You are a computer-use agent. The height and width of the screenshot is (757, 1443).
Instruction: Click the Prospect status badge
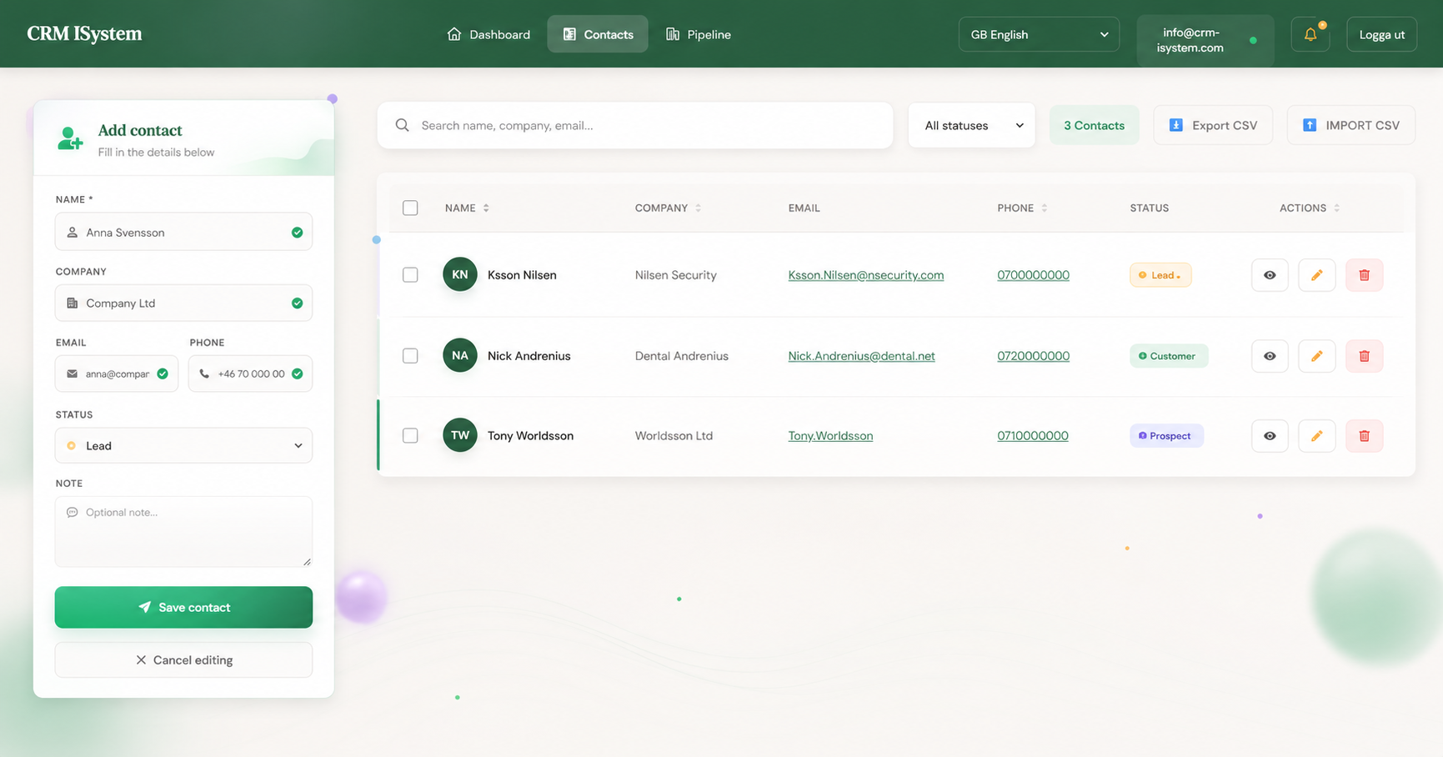(x=1166, y=436)
